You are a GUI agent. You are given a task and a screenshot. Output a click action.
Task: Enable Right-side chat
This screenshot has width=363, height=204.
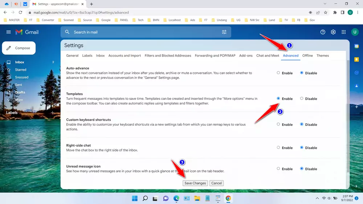(278, 147)
